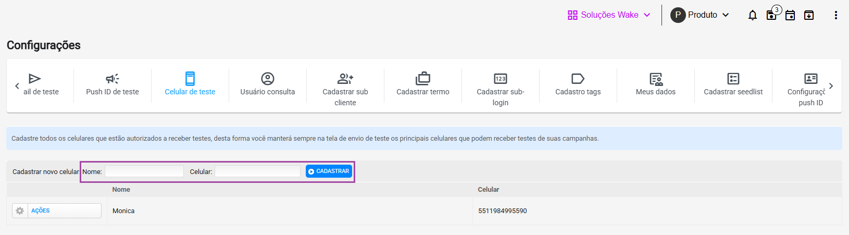The height and width of the screenshot is (235, 849).
Task: Click the tag Cadastro tags icon
Action: 578,79
